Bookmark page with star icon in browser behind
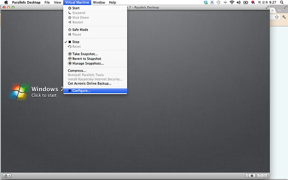The height and width of the screenshot is (180, 288). 277,17
